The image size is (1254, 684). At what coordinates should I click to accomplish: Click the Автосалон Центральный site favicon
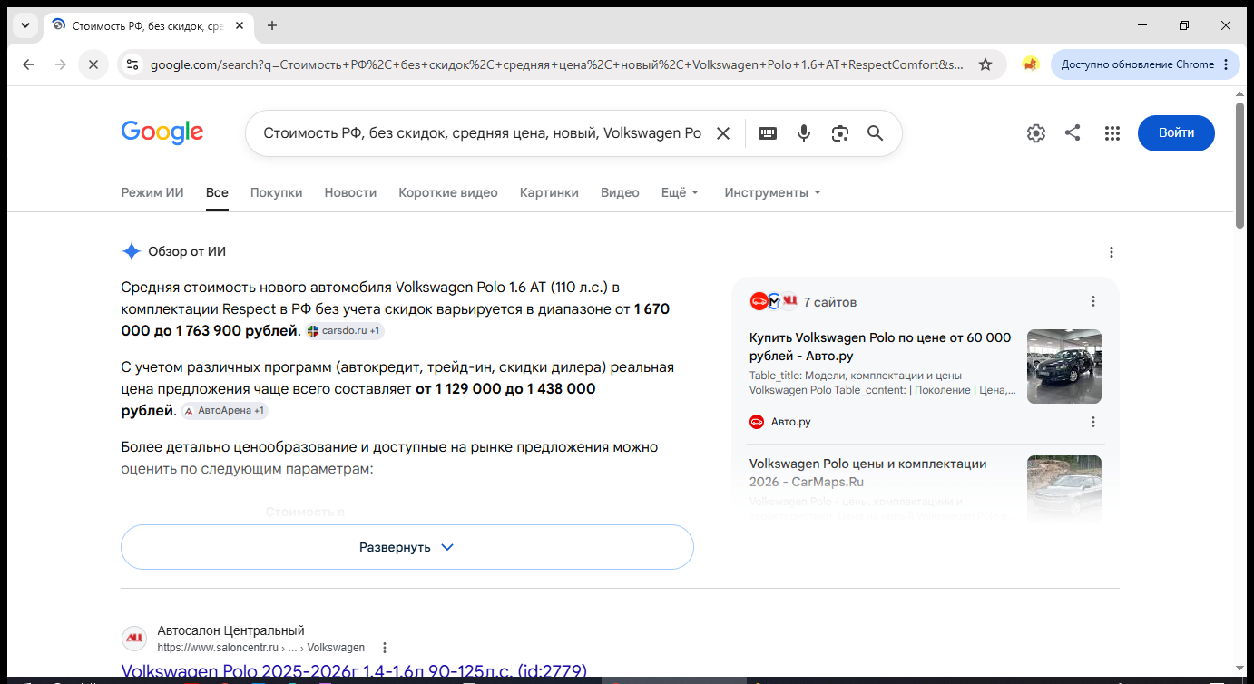click(134, 639)
